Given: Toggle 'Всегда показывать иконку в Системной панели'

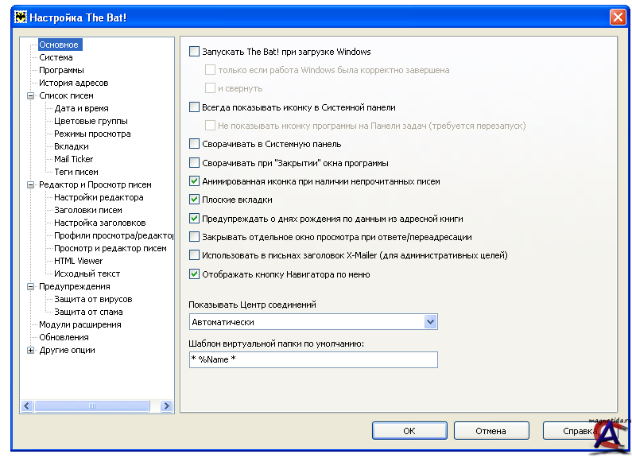Looking at the screenshot, I should (x=195, y=107).
